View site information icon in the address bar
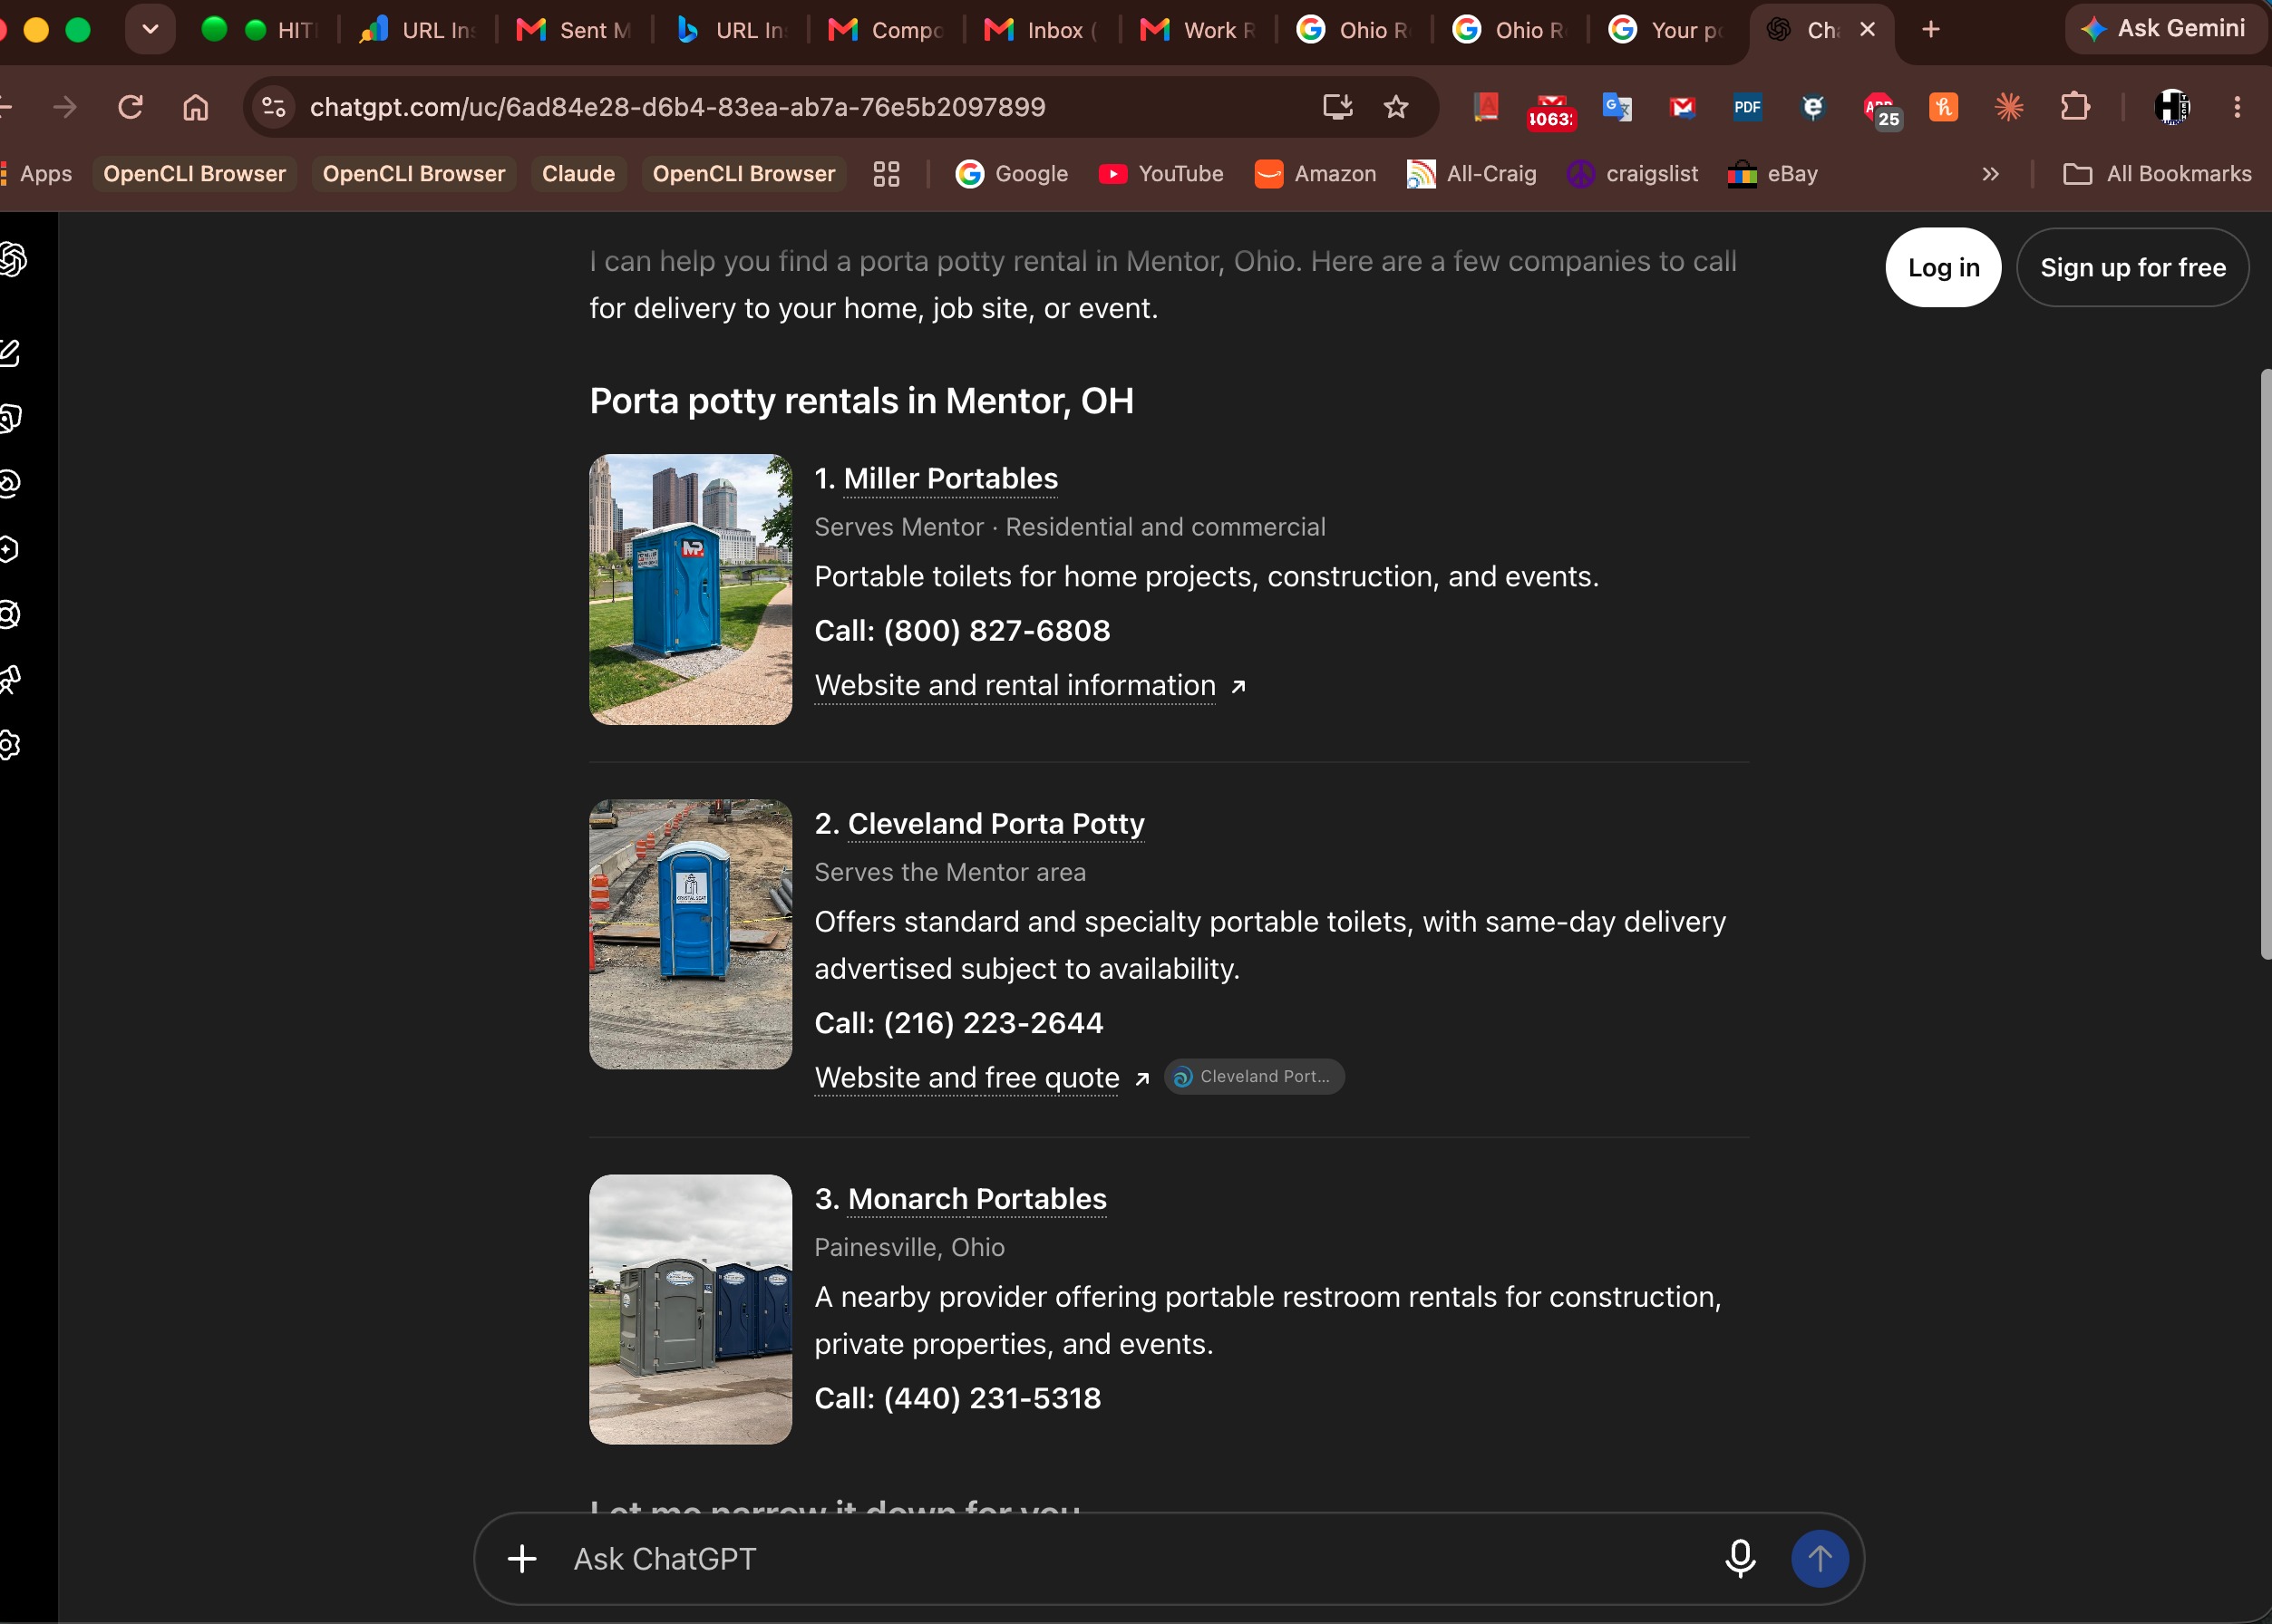 click(x=273, y=107)
